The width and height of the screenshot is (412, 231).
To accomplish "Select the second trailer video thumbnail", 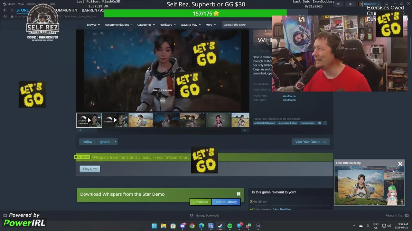I will [115, 120].
